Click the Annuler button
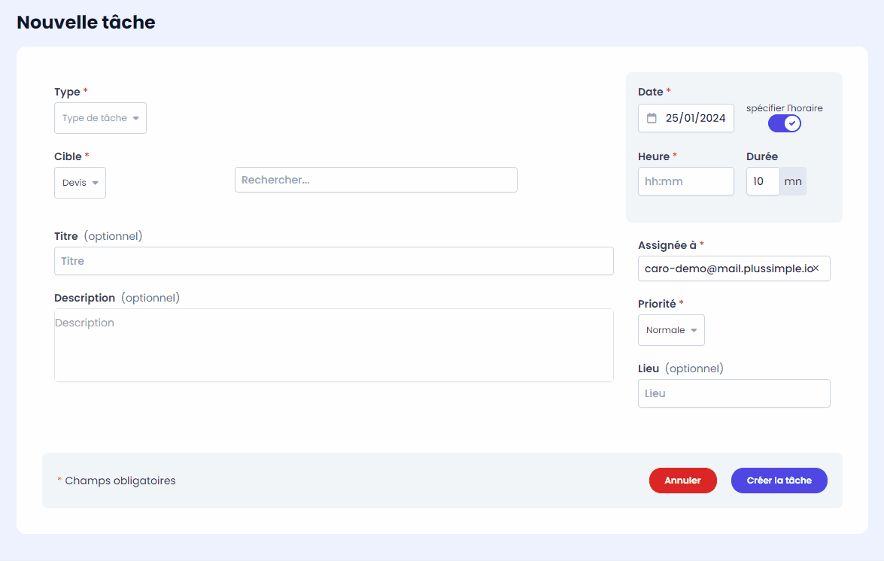This screenshot has width=884, height=561. tap(682, 481)
